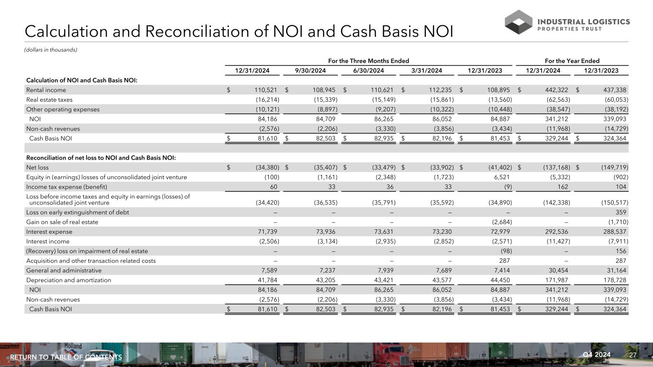Select the Depreciation and amortization row label
653x367 pixels.
click(x=68, y=280)
